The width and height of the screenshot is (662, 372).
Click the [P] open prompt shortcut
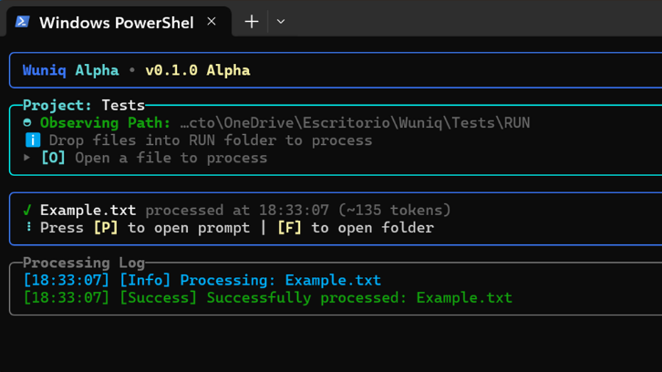click(106, 228)
